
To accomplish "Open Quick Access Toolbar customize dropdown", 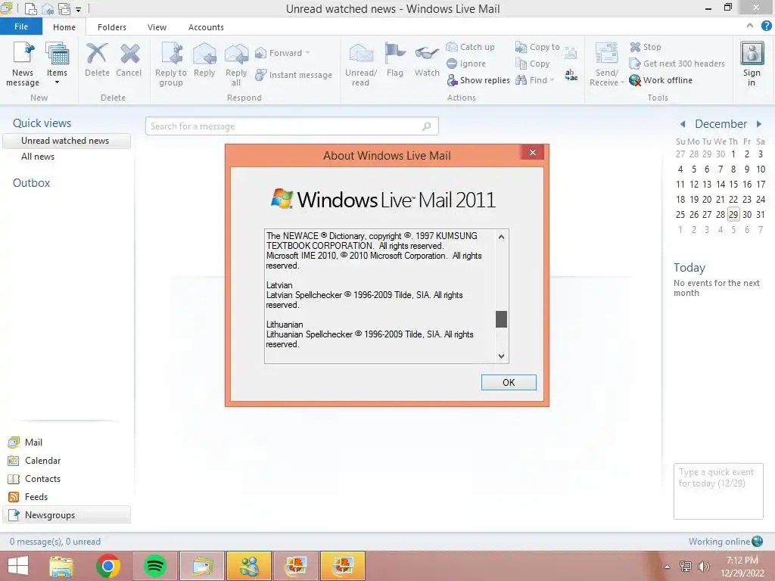I will 78,9.
